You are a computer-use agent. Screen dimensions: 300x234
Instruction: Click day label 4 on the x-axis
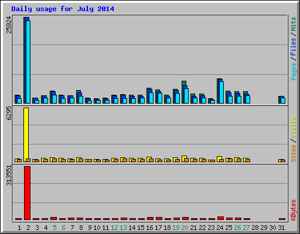46,228
